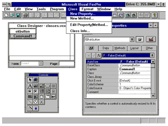Select the Grid control tool

pyautogui.click(x=30, y=97)
